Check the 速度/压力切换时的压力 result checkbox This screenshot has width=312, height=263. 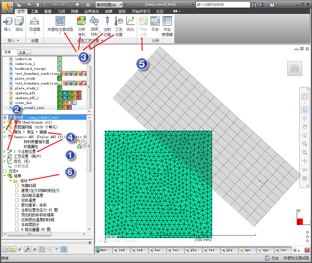click(x=17, y=190)
